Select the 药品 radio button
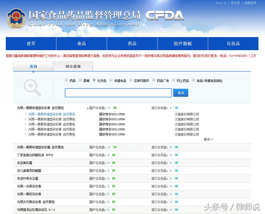The width and height of the screenshot is (265, 214). (66, 80)
